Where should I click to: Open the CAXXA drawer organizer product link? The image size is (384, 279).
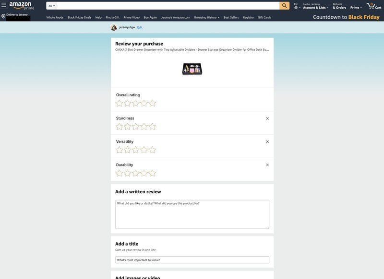point(192,48)
